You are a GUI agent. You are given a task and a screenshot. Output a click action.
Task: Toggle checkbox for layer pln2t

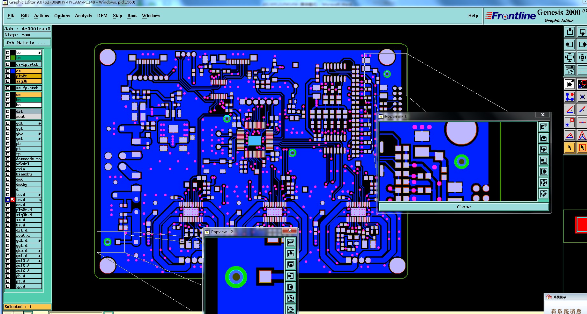tap(8, 76)
